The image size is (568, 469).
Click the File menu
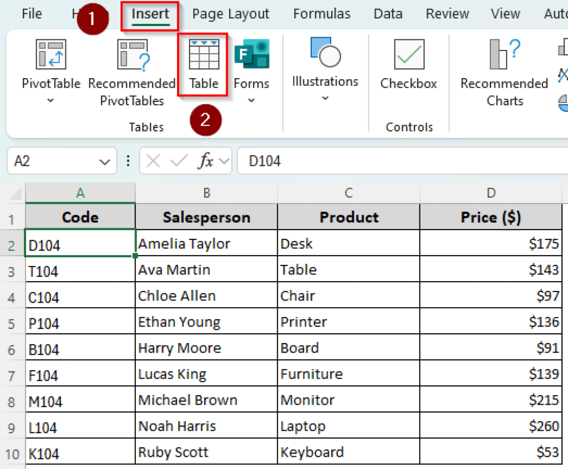(32, 14)
